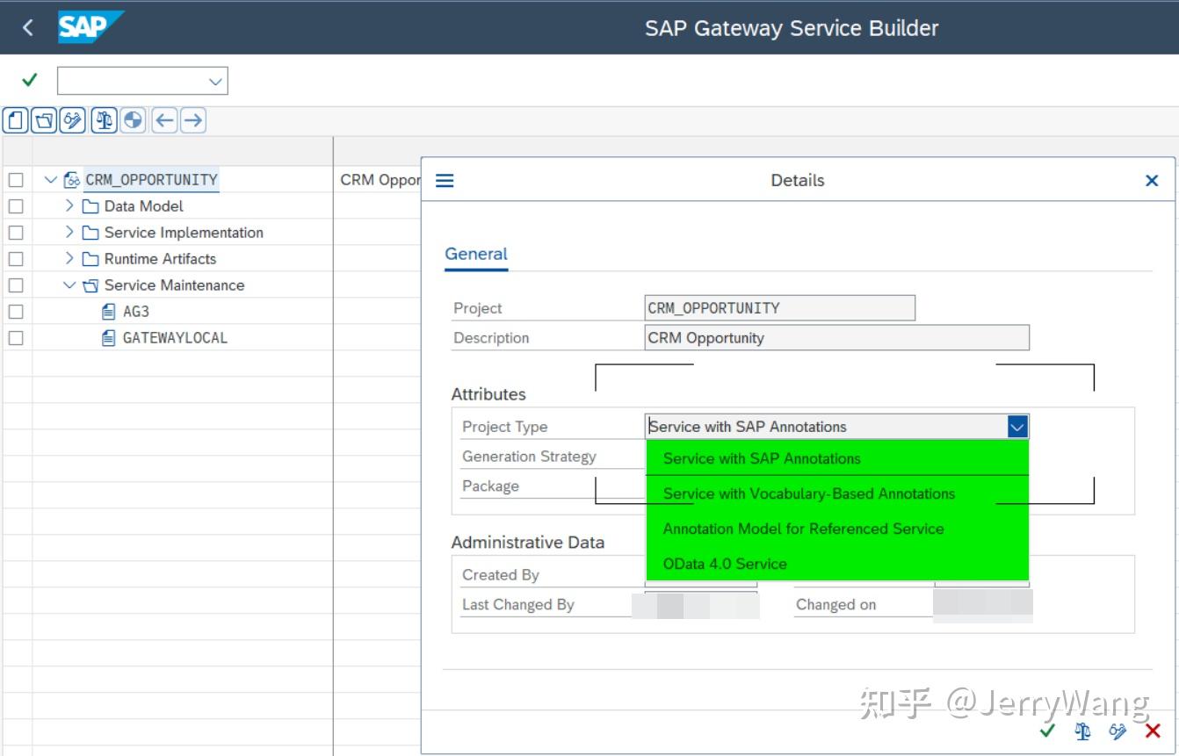Select the checkbox next to GATEWAYLOCAL

click(16, 337)
